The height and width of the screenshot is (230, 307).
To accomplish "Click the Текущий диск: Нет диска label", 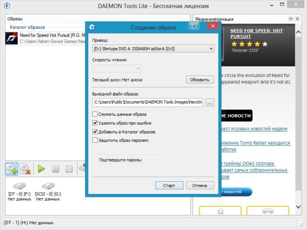I will [117, 80].
